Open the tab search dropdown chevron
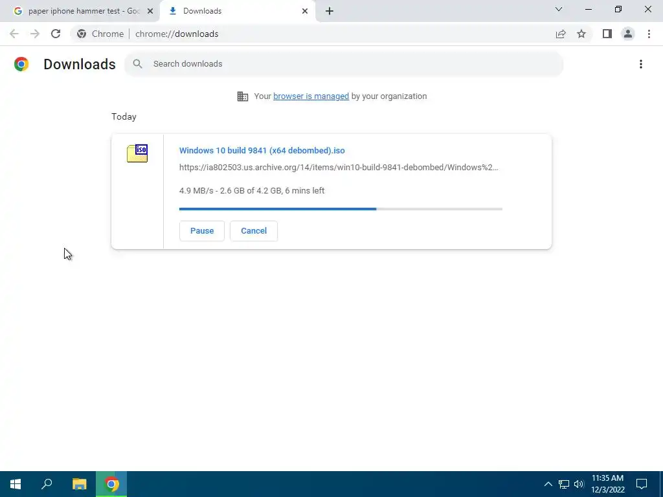 coord(559,9)
